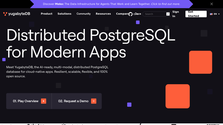Open the Resources menu
The image size is (223, 125).
pyautogui.click(x=103, y=14)
